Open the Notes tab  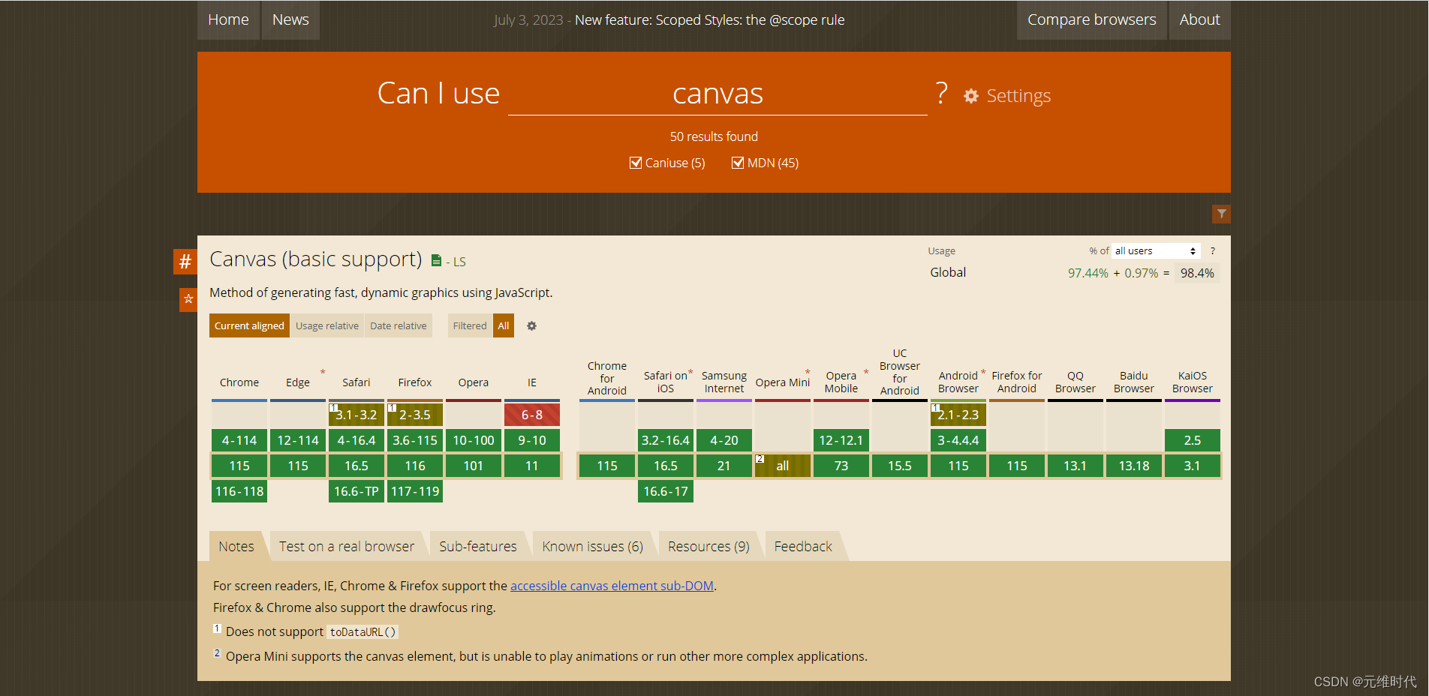[236, 547]
